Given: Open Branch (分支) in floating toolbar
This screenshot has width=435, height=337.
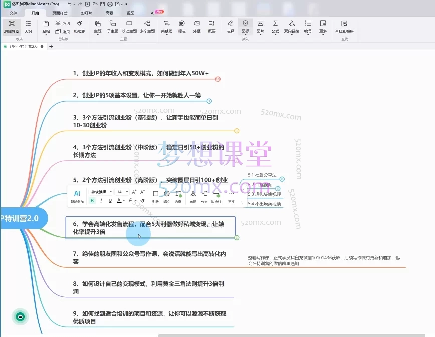Looking at the screenshot, I should [x=204, y=196].
